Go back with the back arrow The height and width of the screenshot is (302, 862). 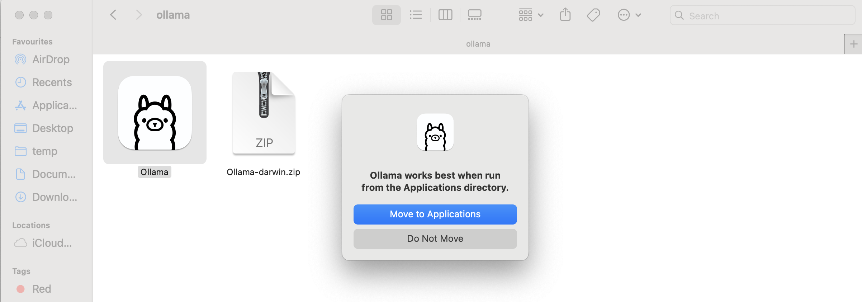(x=113, y=15)
